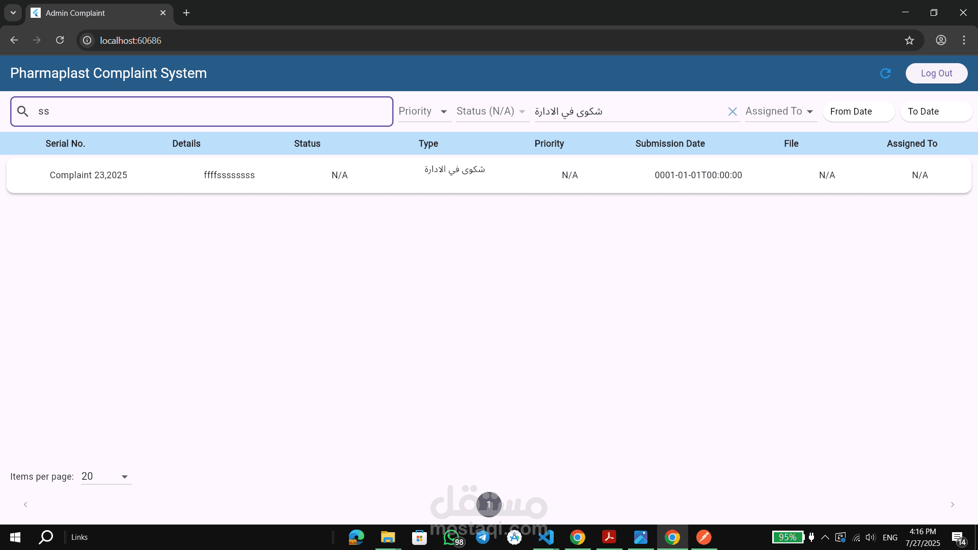This screenshot has height=550, width=978.
Task: Open volume control in system tray
Action: pyautogui.click(x=871, y=537)
